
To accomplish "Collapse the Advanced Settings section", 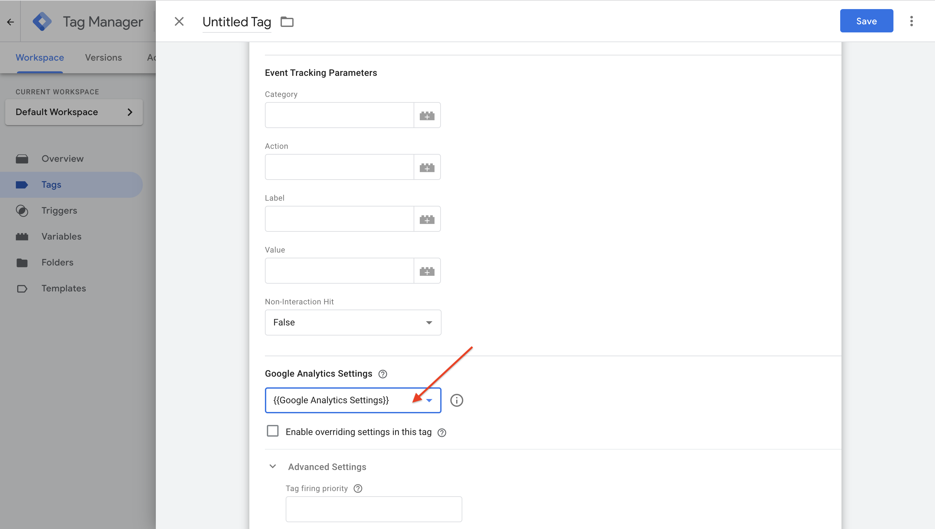I will pos(272,466).
